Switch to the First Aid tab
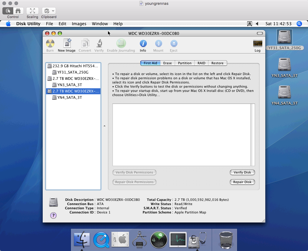Viewport: 308px width, 251px height. (x=150, y=63)
